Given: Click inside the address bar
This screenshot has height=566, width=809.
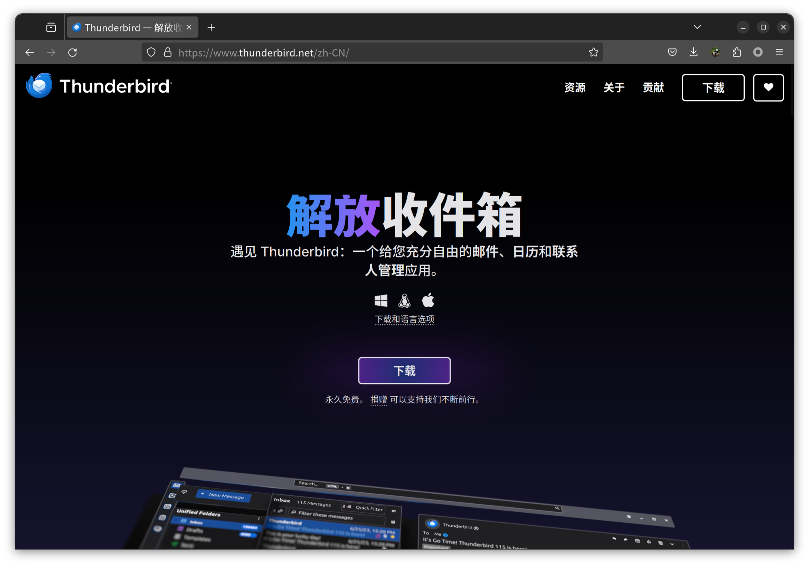Looking at the screenshot, I should click(364, 52).
